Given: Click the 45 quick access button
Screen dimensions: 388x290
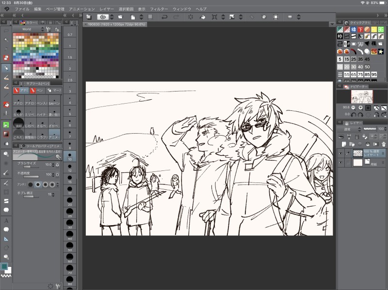Looking at the screenshot, I should [367, 59].
